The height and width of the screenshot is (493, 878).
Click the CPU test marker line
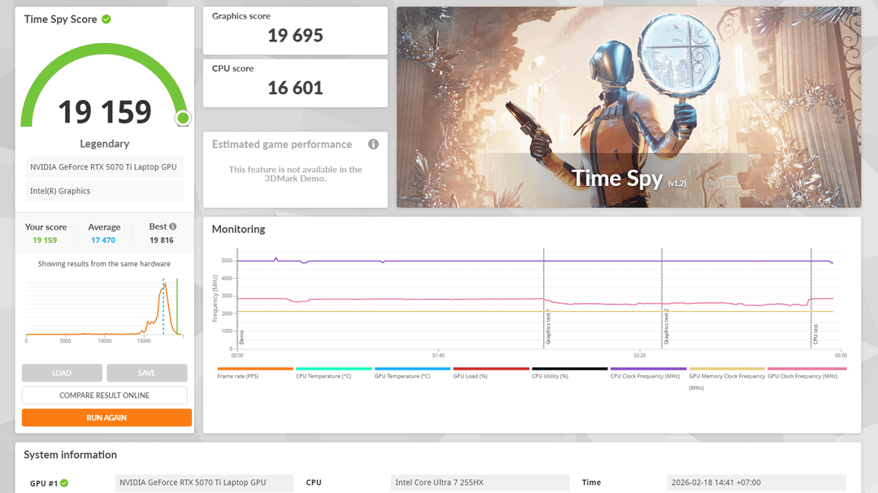pyautogui.click(x=811, y=325)
